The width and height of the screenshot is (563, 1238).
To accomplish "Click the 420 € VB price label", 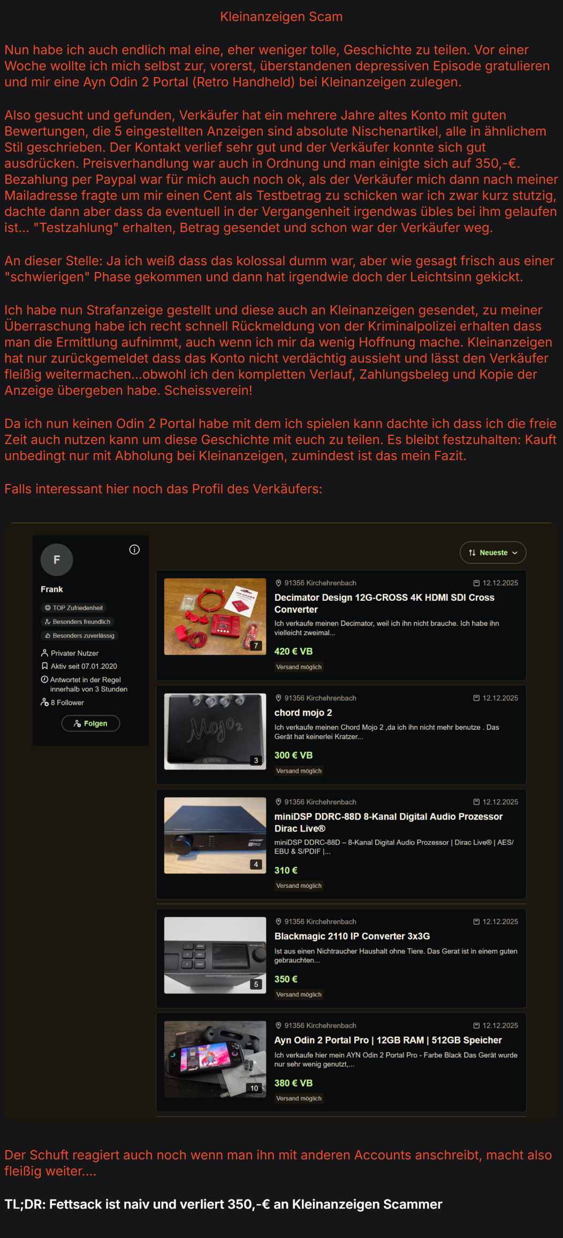I will pyautogui.click(x=293, y=651).
